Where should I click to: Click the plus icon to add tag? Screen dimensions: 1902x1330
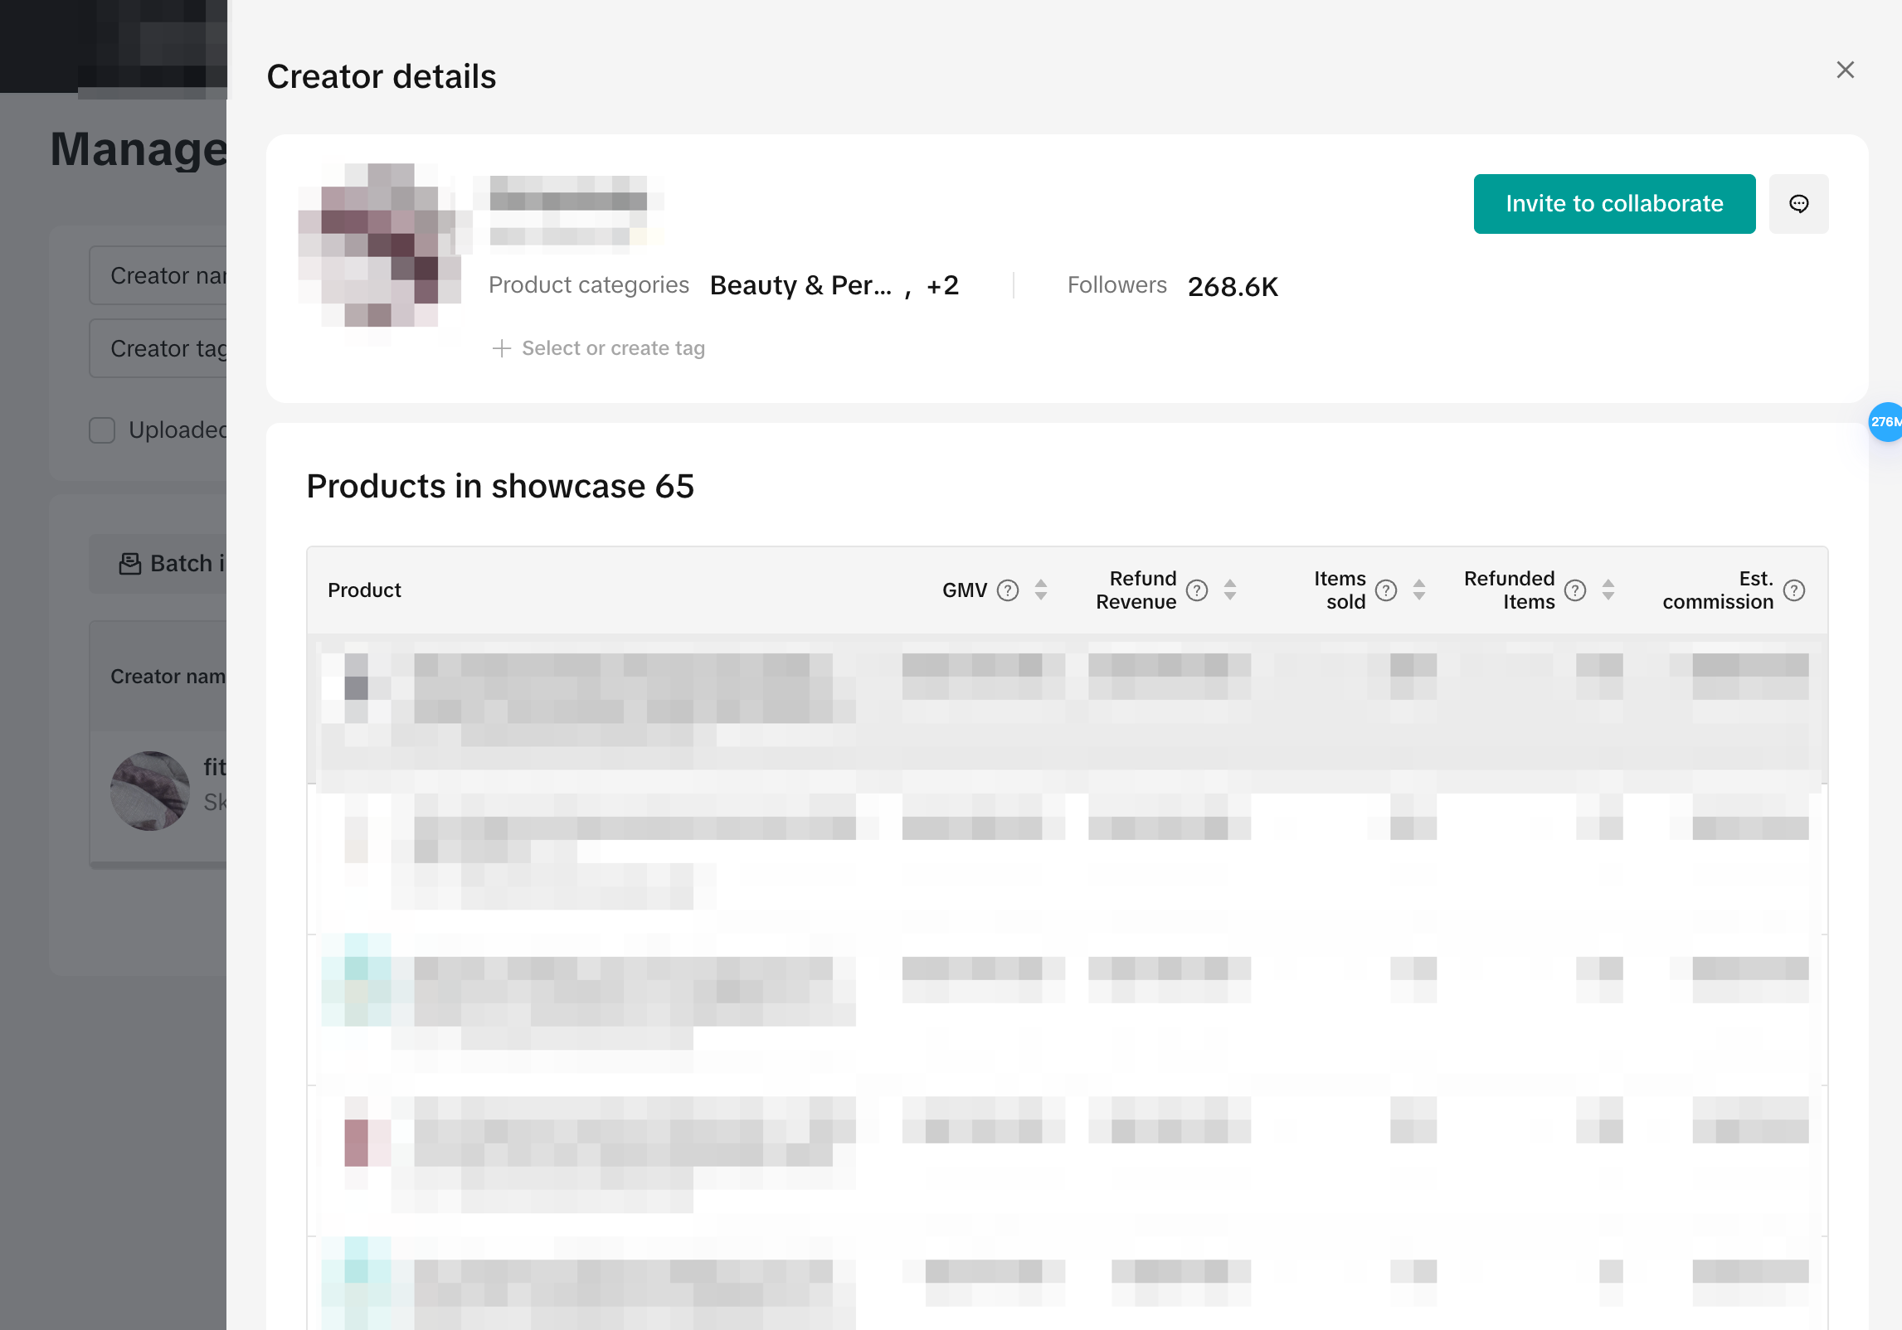(501, 348)
